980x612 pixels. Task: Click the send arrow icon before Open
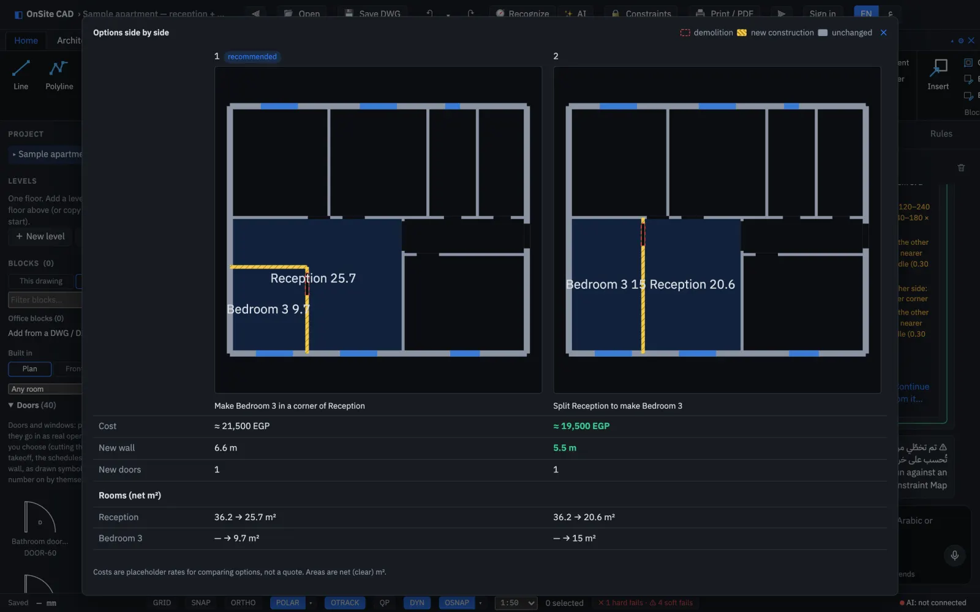coord(255,13)
